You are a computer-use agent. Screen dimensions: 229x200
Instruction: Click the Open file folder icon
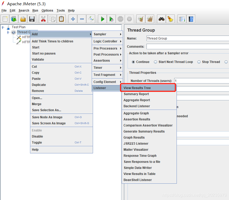tap(23, 19)
